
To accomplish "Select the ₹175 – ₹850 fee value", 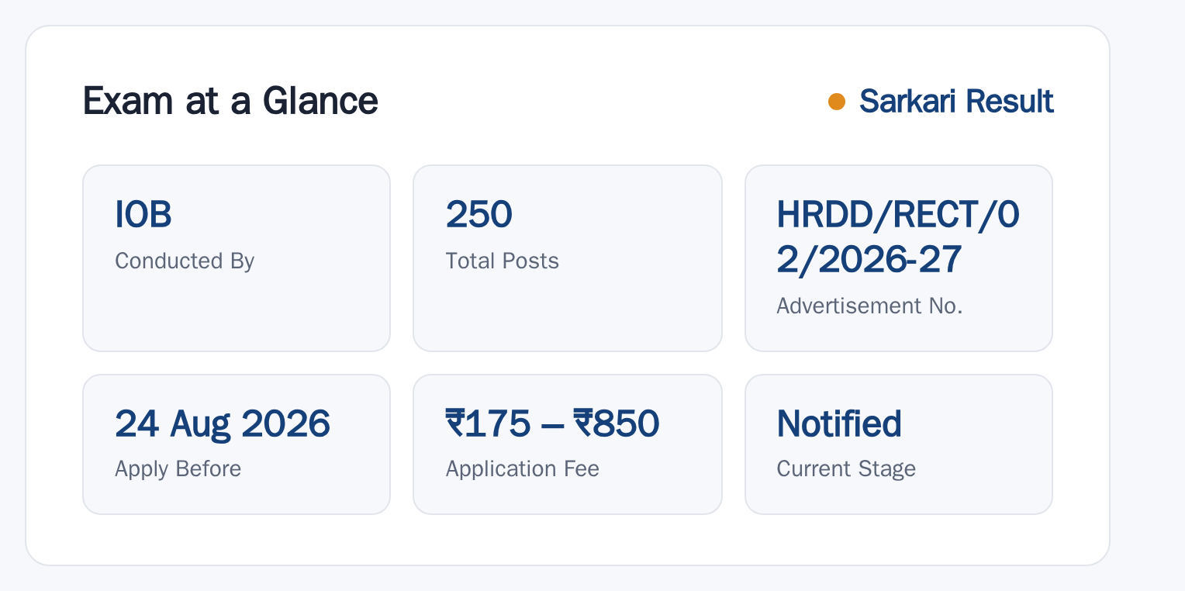I will pyautogui.click(x=553, y=423).
